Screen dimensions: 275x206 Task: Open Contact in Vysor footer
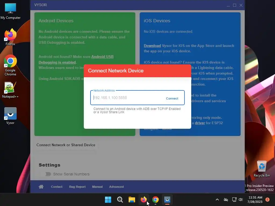[57, 187]
